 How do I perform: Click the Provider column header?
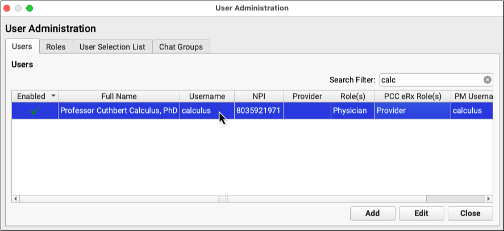point(307,96)
